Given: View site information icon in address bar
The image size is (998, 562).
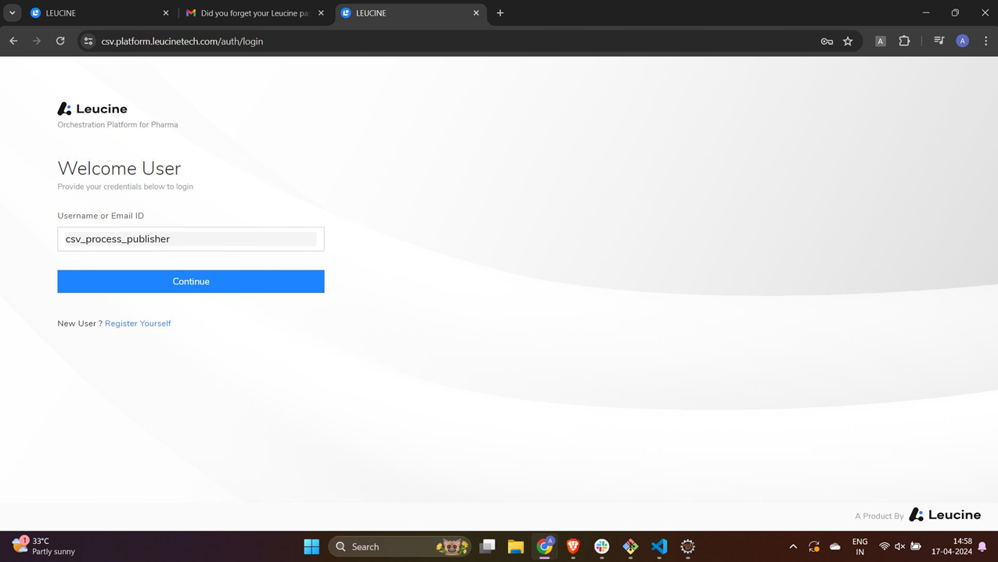Looking at the screenshot, I should [88, 41].
